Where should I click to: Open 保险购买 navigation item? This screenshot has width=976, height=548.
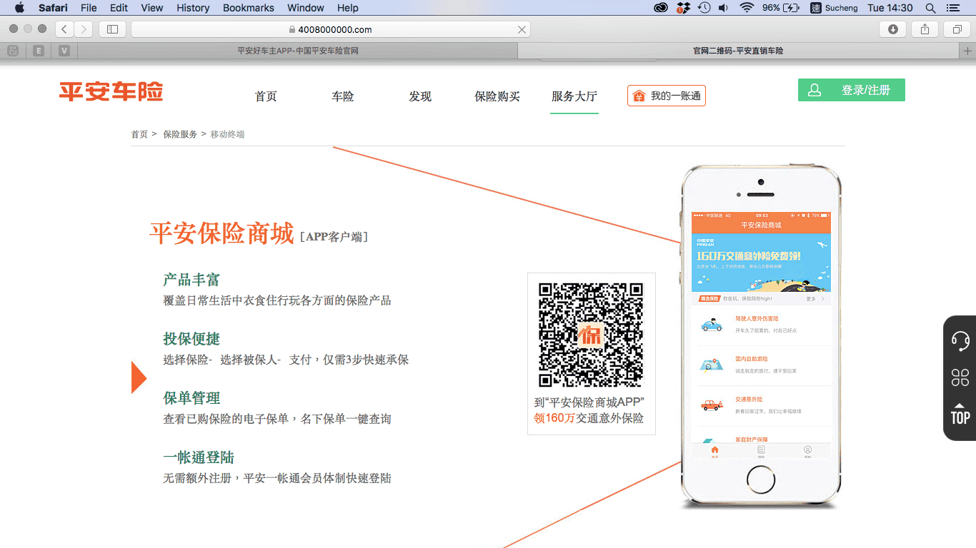click(x=497, y=96)
